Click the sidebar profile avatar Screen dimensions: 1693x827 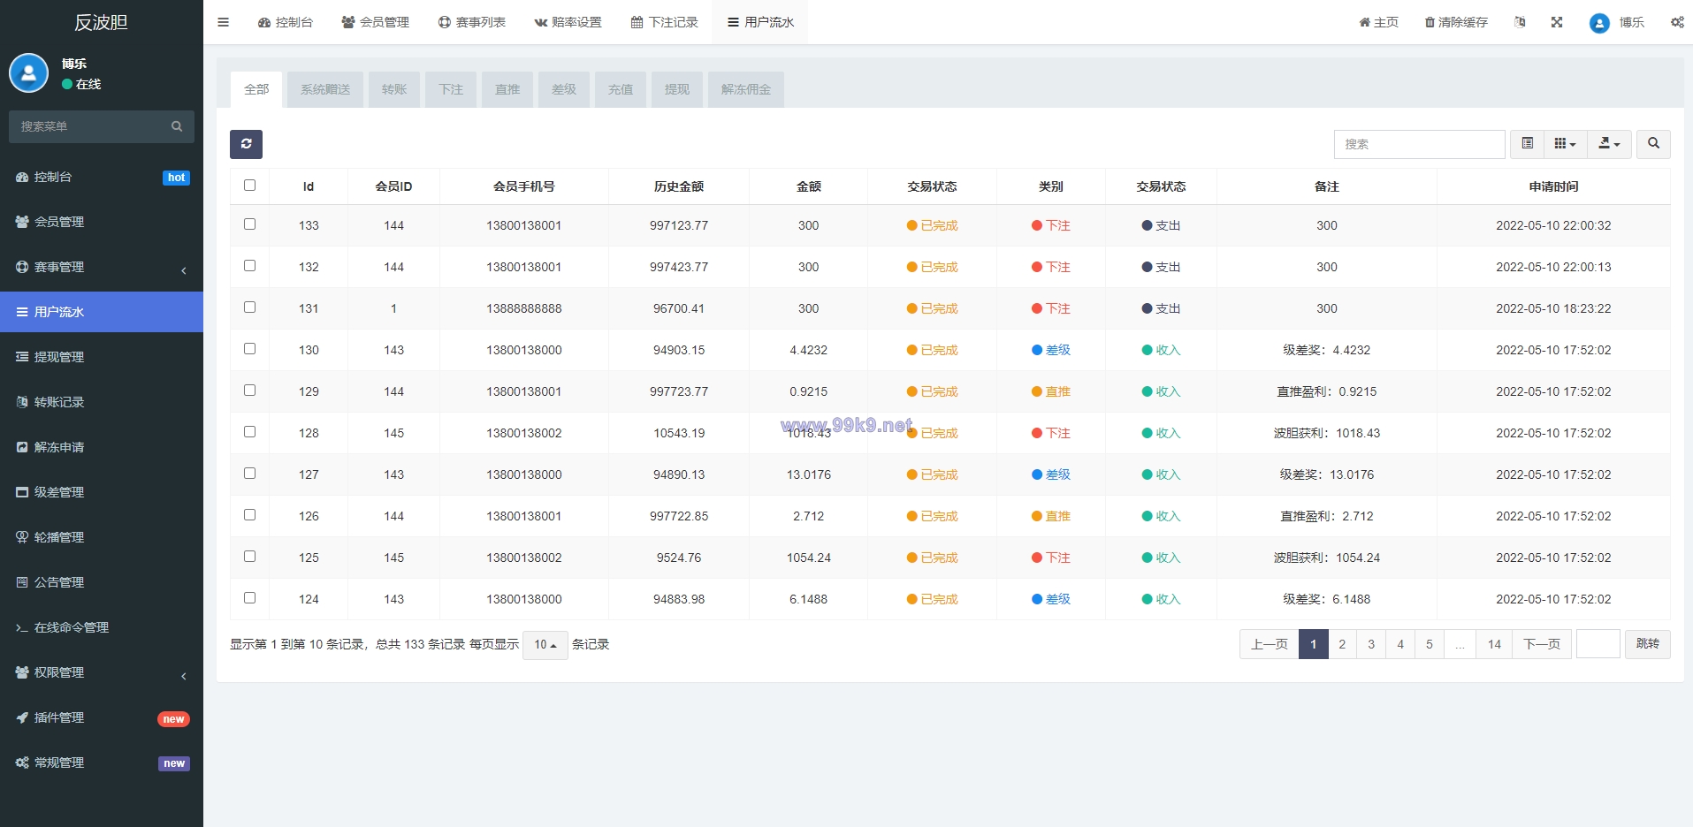(x=28, y=73)
